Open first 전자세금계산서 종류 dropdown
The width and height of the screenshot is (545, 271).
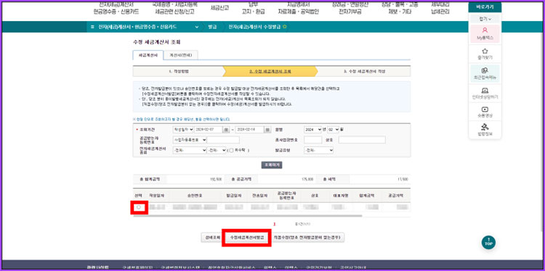click(x=190, y=151)
